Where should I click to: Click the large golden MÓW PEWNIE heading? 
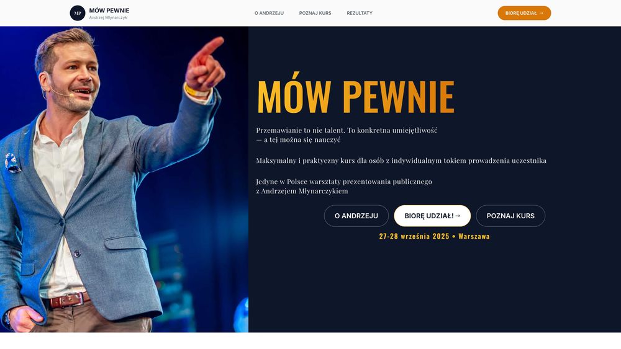pos(356,95)
